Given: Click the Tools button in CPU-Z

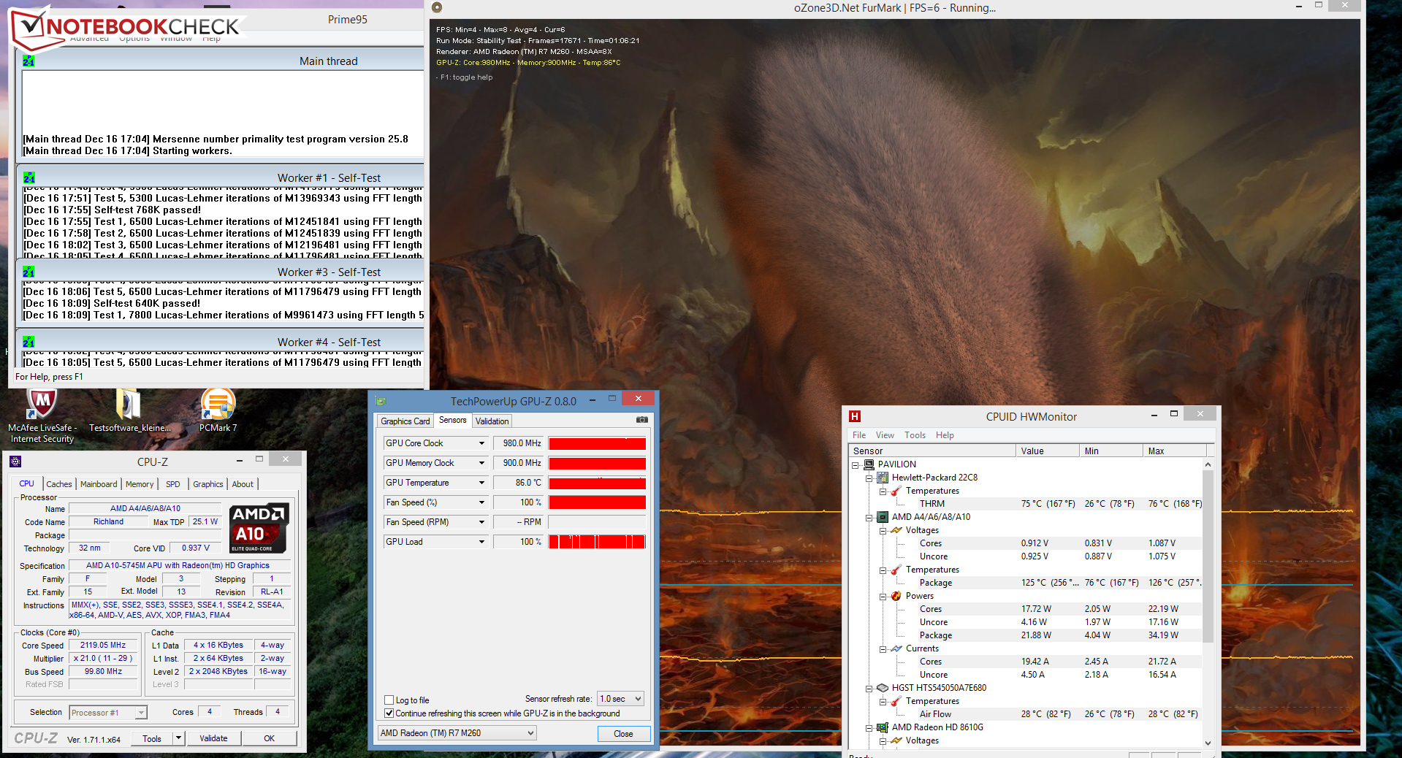Looking at the screenshot, I should point(152,738).
